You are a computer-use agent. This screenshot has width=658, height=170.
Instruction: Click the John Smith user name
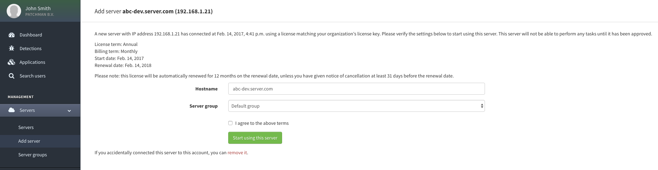click(x=38, y=8)
